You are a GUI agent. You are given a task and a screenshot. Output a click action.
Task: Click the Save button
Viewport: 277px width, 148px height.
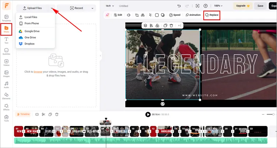260,6
